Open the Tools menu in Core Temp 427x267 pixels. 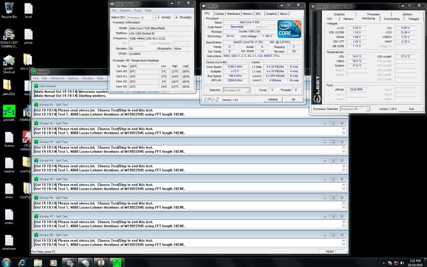pos(138,10)
